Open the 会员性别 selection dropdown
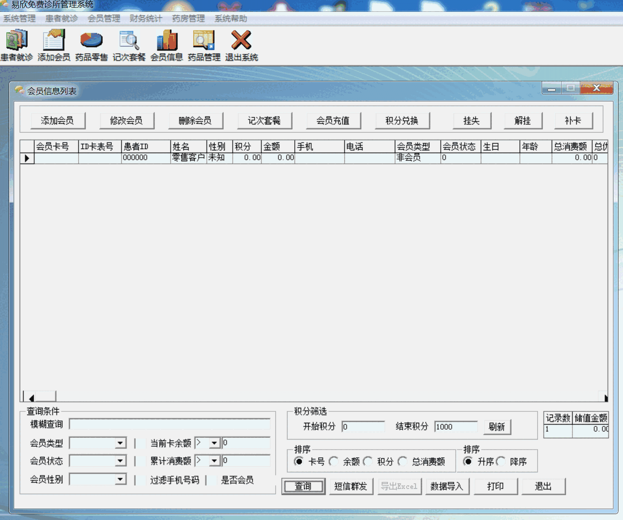The width and height of the screenshot is (623, 520). 121,479
